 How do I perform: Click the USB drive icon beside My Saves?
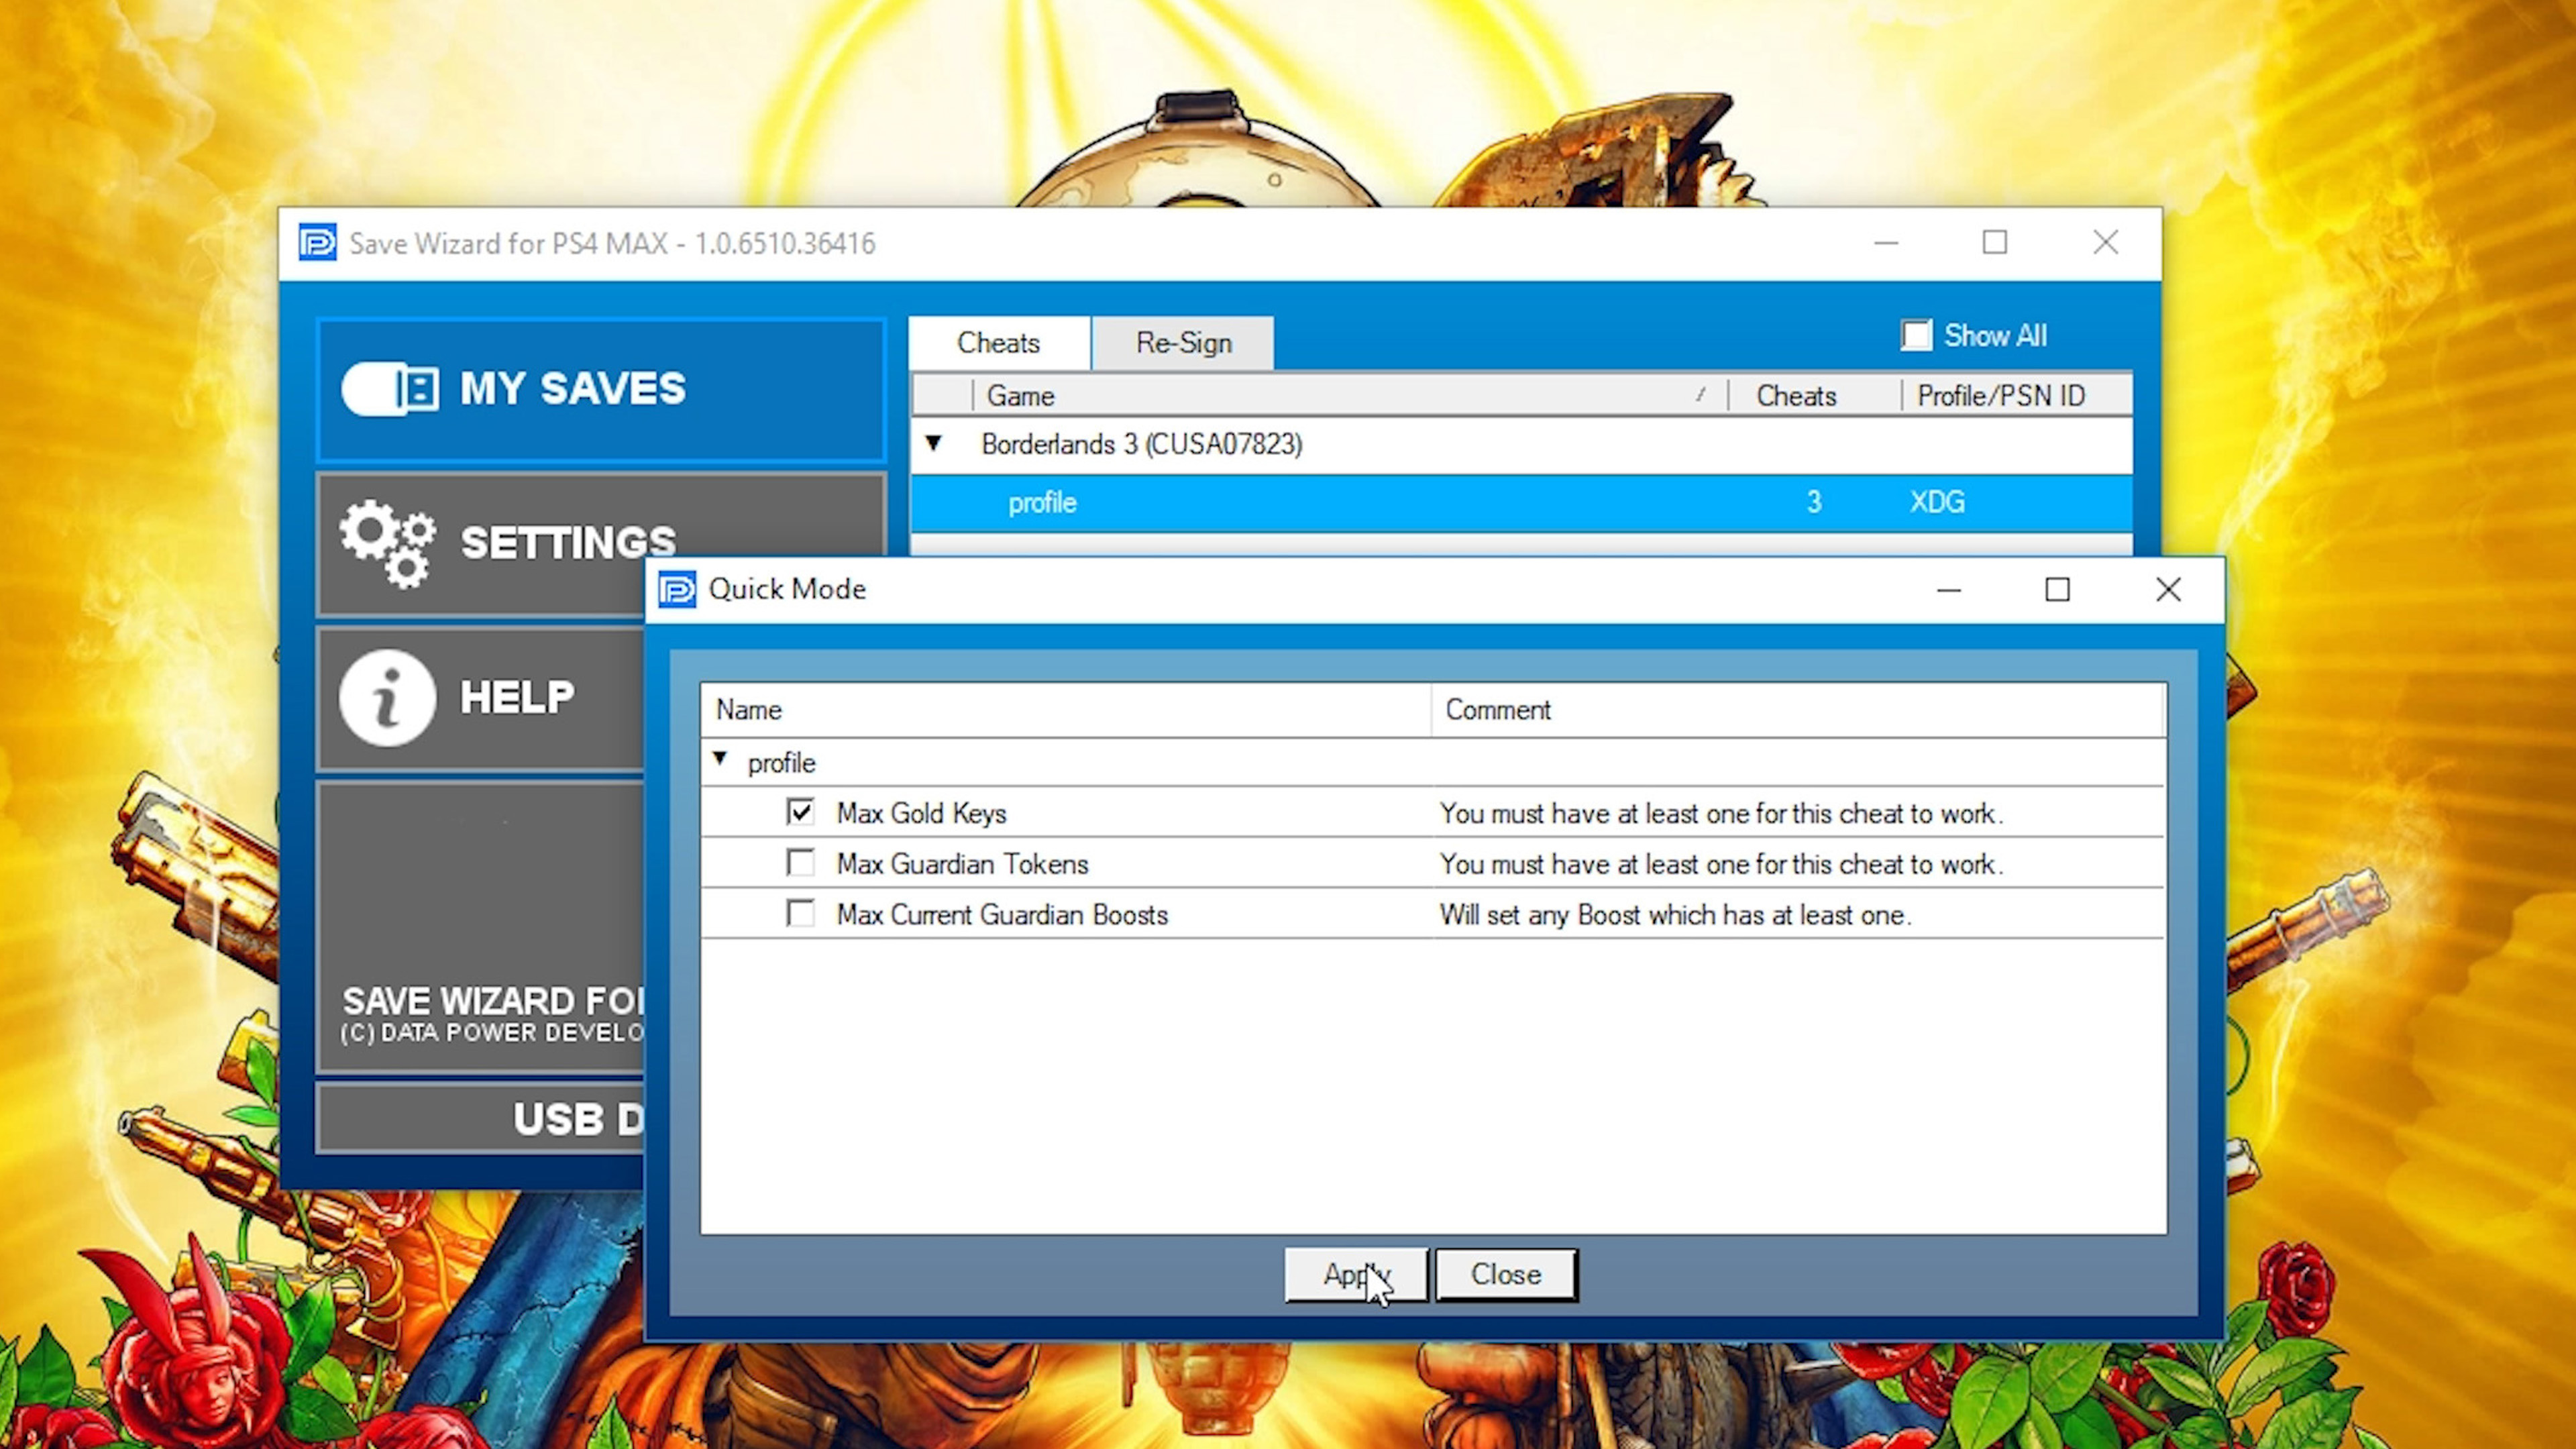[389, 389]
